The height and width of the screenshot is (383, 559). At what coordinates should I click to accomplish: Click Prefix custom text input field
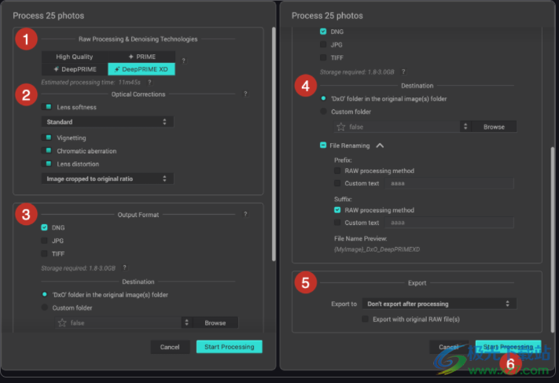coord(449,183)
